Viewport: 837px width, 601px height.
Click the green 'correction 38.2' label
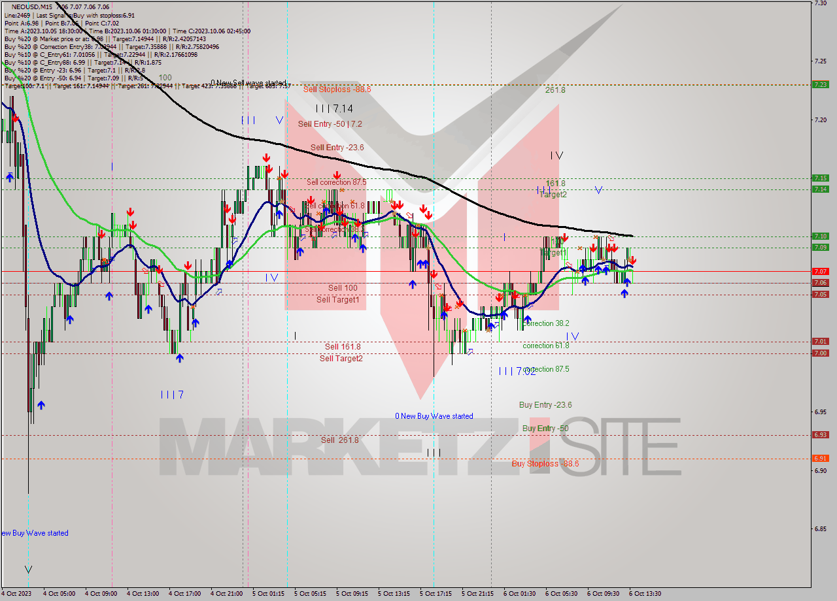pos(546,323)
